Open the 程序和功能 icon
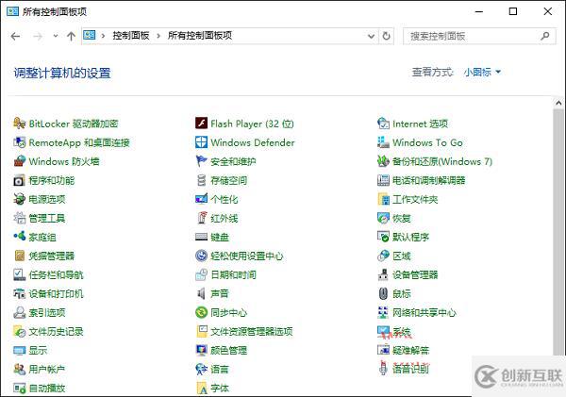 coord(19,180)
